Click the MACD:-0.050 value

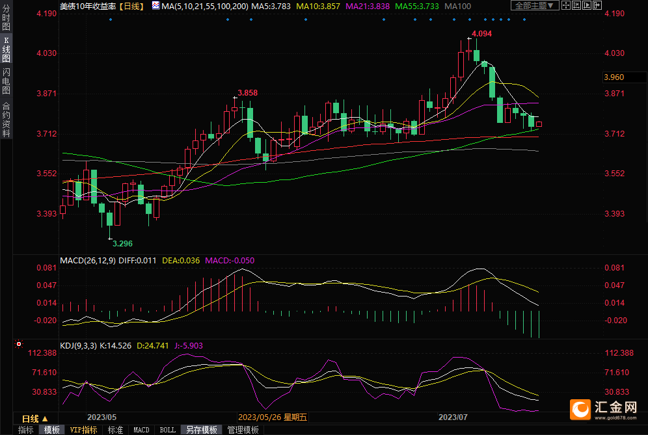230,261
